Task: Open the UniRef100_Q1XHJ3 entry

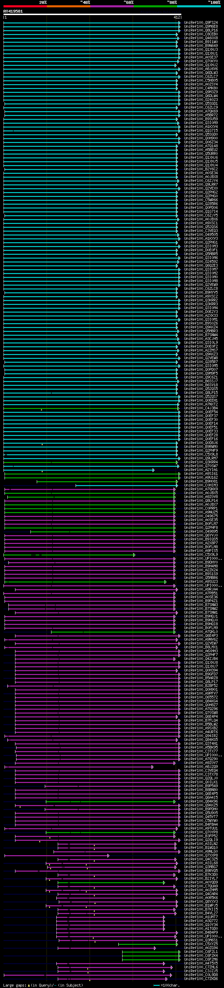Action: point(201,49)
